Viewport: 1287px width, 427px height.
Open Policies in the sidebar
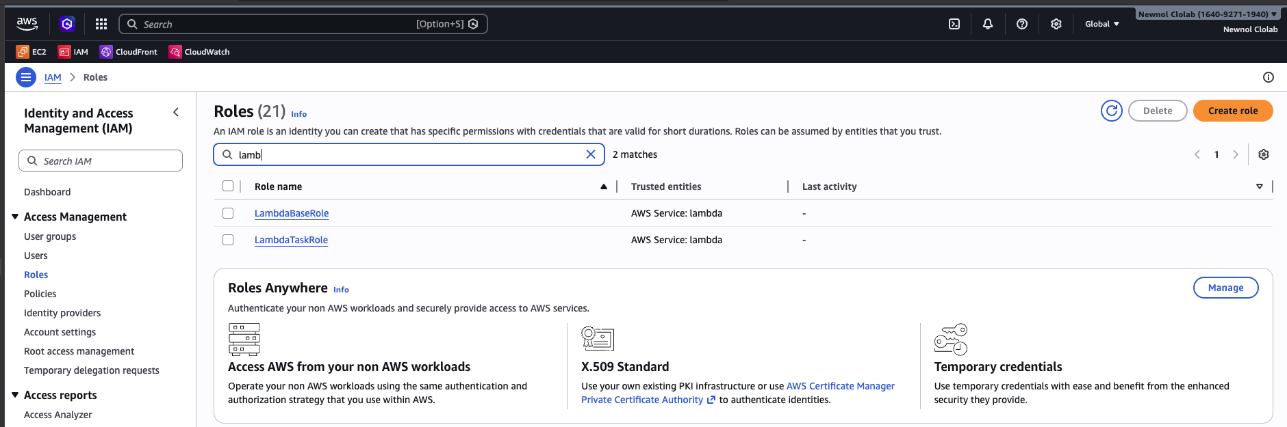point(40,294)
